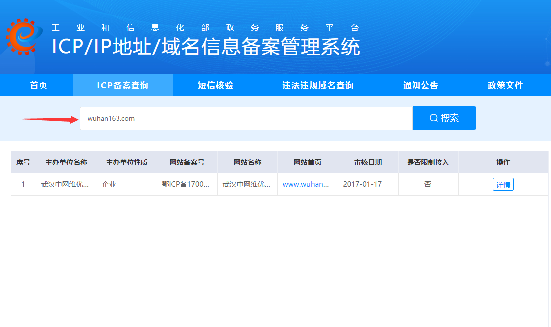Screen dimensions: 551x327
Task: Select the 鄂ICP备1700... record number cell
Action: [x=186, y=184]
